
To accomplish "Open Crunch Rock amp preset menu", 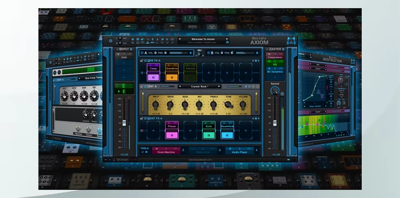I will coord(199,87).
